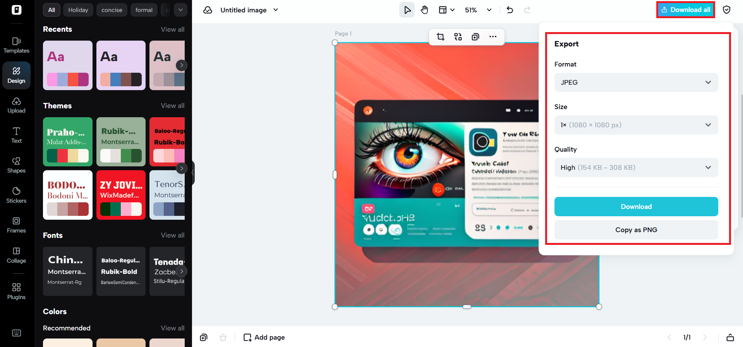Apply the Baloo-Regular Rubik-Bold font set
The image size is (743, 347).
click(121, 271)
